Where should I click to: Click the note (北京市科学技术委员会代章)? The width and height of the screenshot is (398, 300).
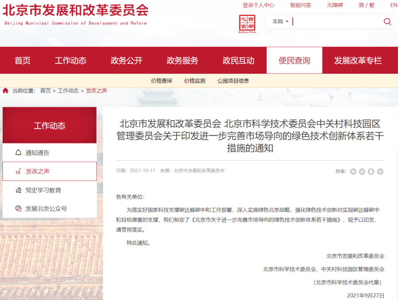348,282
